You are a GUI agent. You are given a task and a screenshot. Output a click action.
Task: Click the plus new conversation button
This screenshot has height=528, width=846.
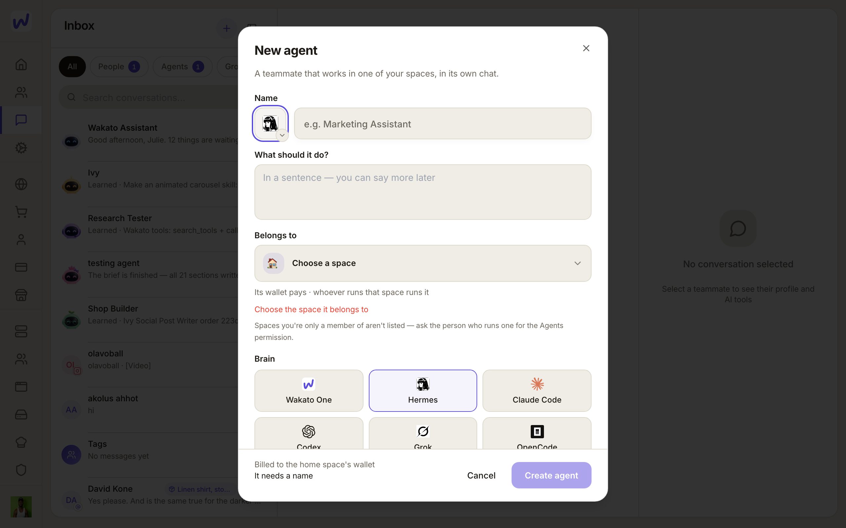tap(226, 28)
